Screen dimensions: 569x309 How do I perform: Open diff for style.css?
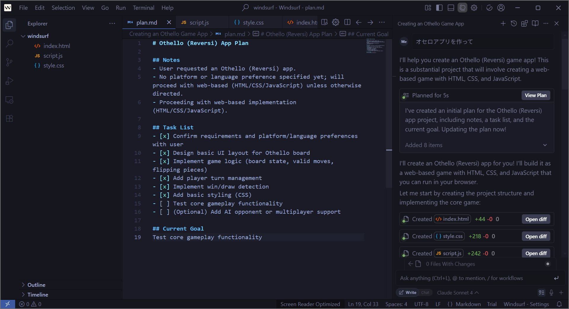[536, 236]
